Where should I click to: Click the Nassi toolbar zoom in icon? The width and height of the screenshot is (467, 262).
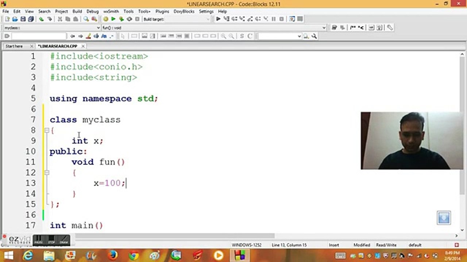pyautogui.click(x=223, y=36)
